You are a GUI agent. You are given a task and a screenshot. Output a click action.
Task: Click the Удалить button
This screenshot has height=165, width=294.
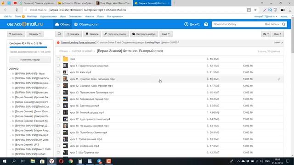(x=92, y=34)
